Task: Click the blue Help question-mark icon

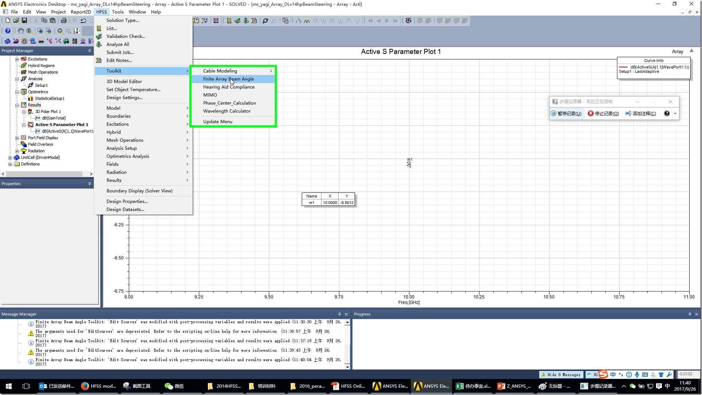Action: point(7,31)
